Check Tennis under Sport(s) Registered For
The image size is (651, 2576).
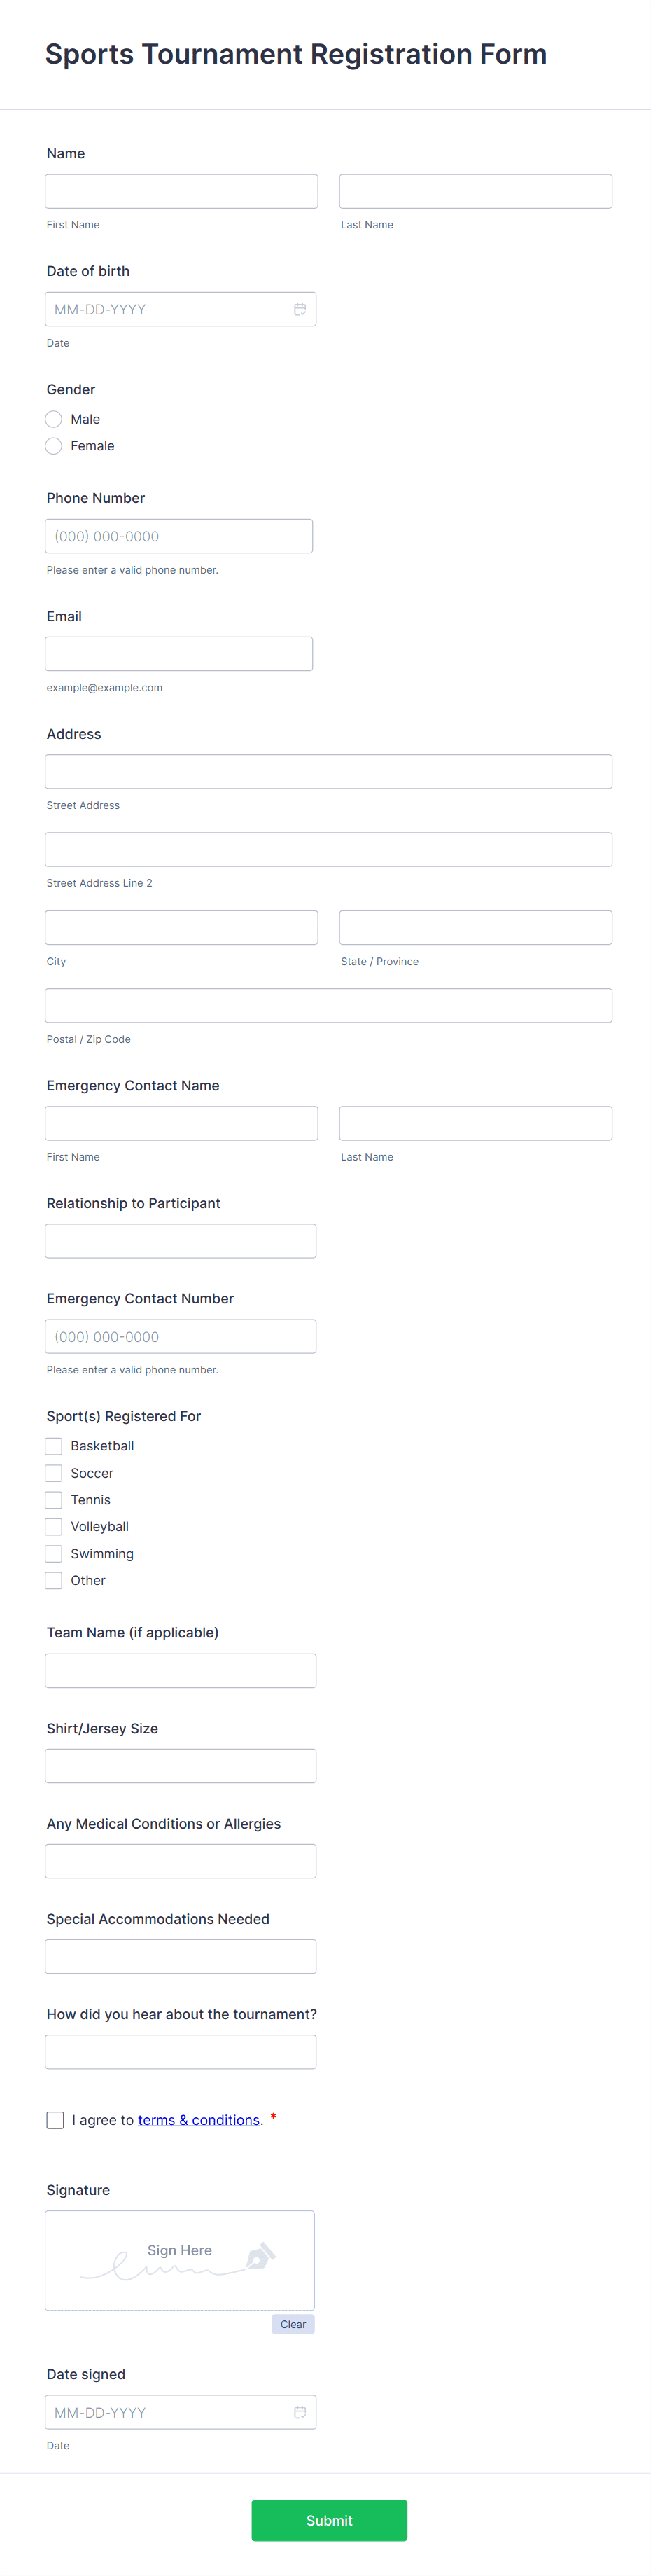[x=53, y=1500]
